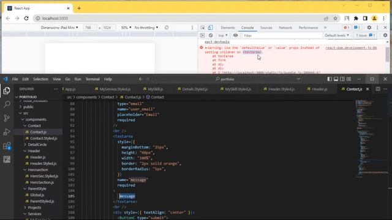The height and width of the screenshot is (220, 392).
Task: Toggle VS Code secondary side bar
Action: click(x=342, y=79)
